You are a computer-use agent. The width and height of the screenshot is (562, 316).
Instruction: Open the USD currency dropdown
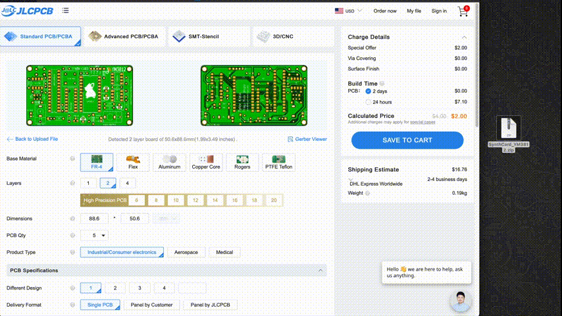(353, 11)
